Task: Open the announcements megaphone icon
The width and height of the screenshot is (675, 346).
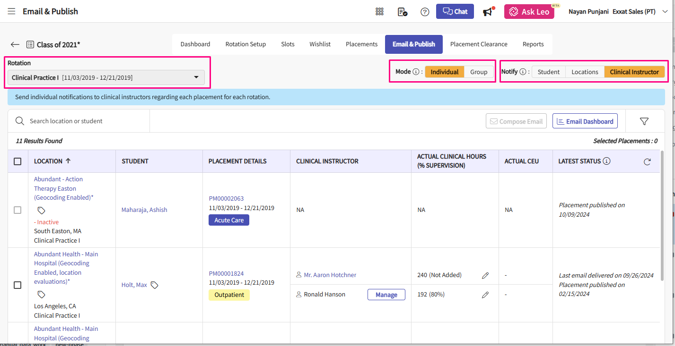Action: pos(487,12)
